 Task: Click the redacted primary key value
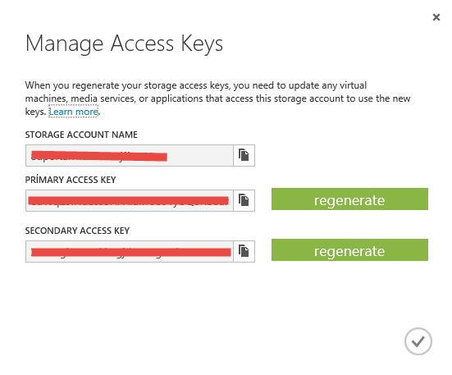click(129, 201)
